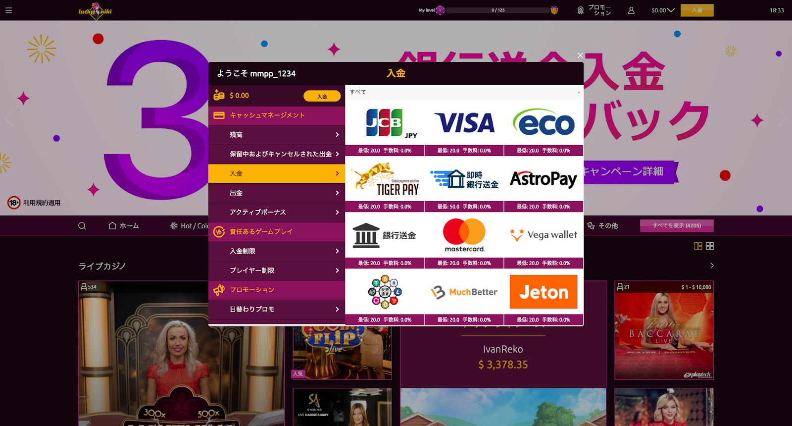Screen dimensions: 792x426
Task: Choose the JCB JPY payment method
Action: pos(385,128)
